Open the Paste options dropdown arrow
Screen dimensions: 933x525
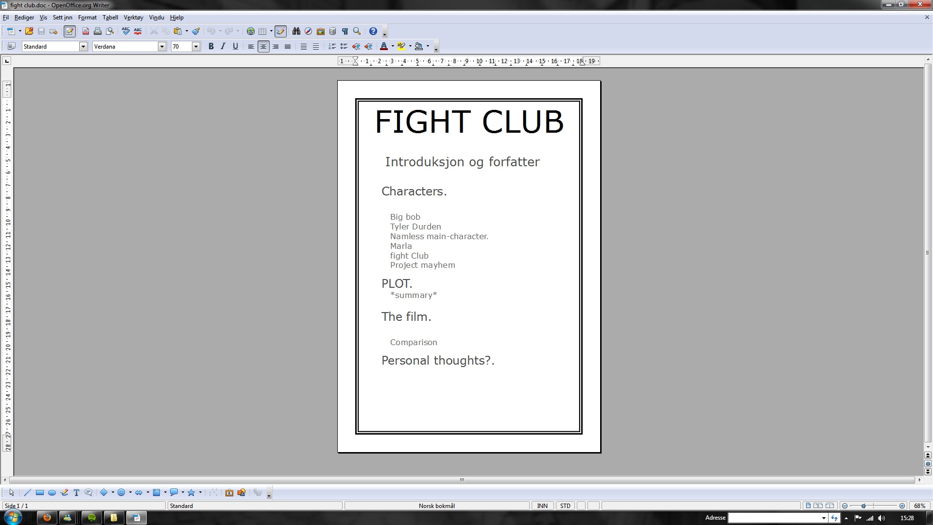(x=187, y=31)
